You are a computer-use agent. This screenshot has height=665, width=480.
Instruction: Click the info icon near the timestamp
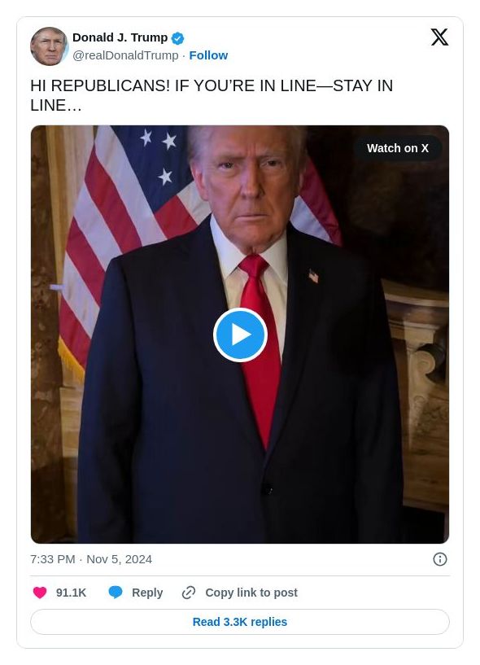[x=440, y=559]
